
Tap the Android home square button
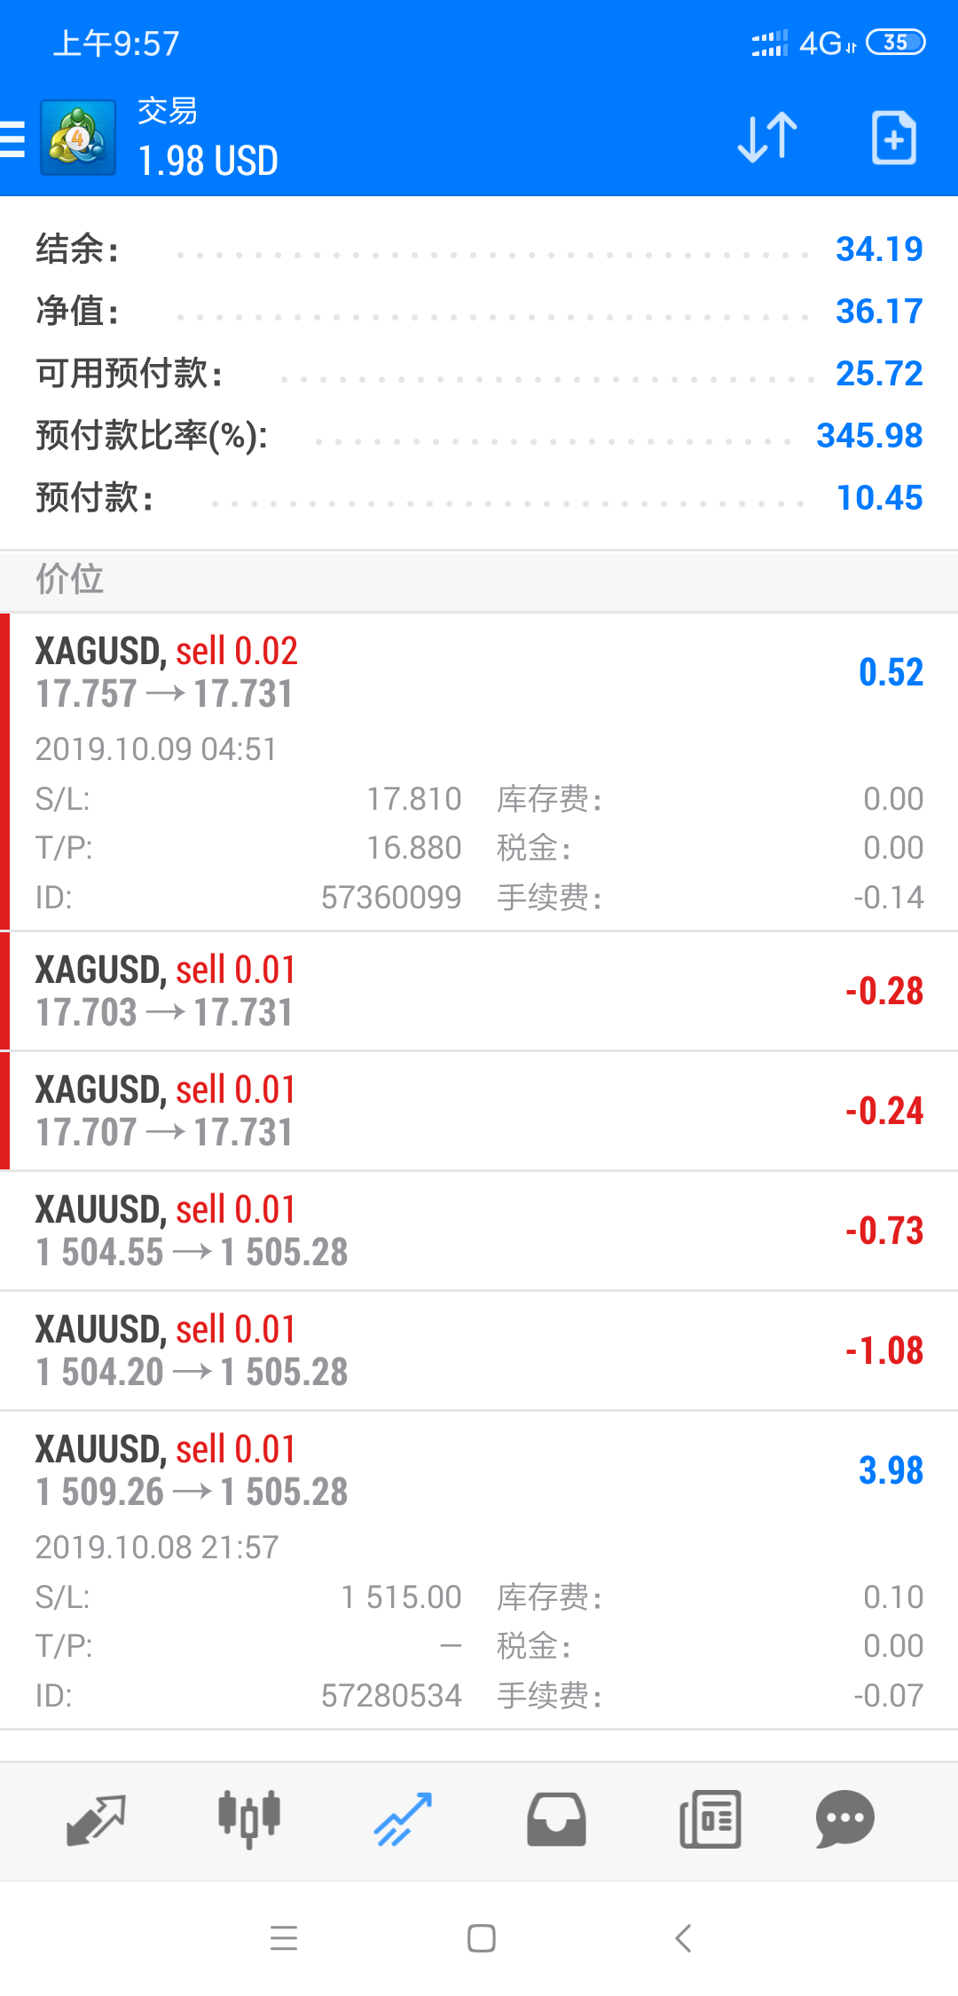click(x=482, y=1937)
